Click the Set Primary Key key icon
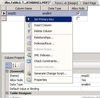This screenshot has height=98, width=100. (29, 19)
